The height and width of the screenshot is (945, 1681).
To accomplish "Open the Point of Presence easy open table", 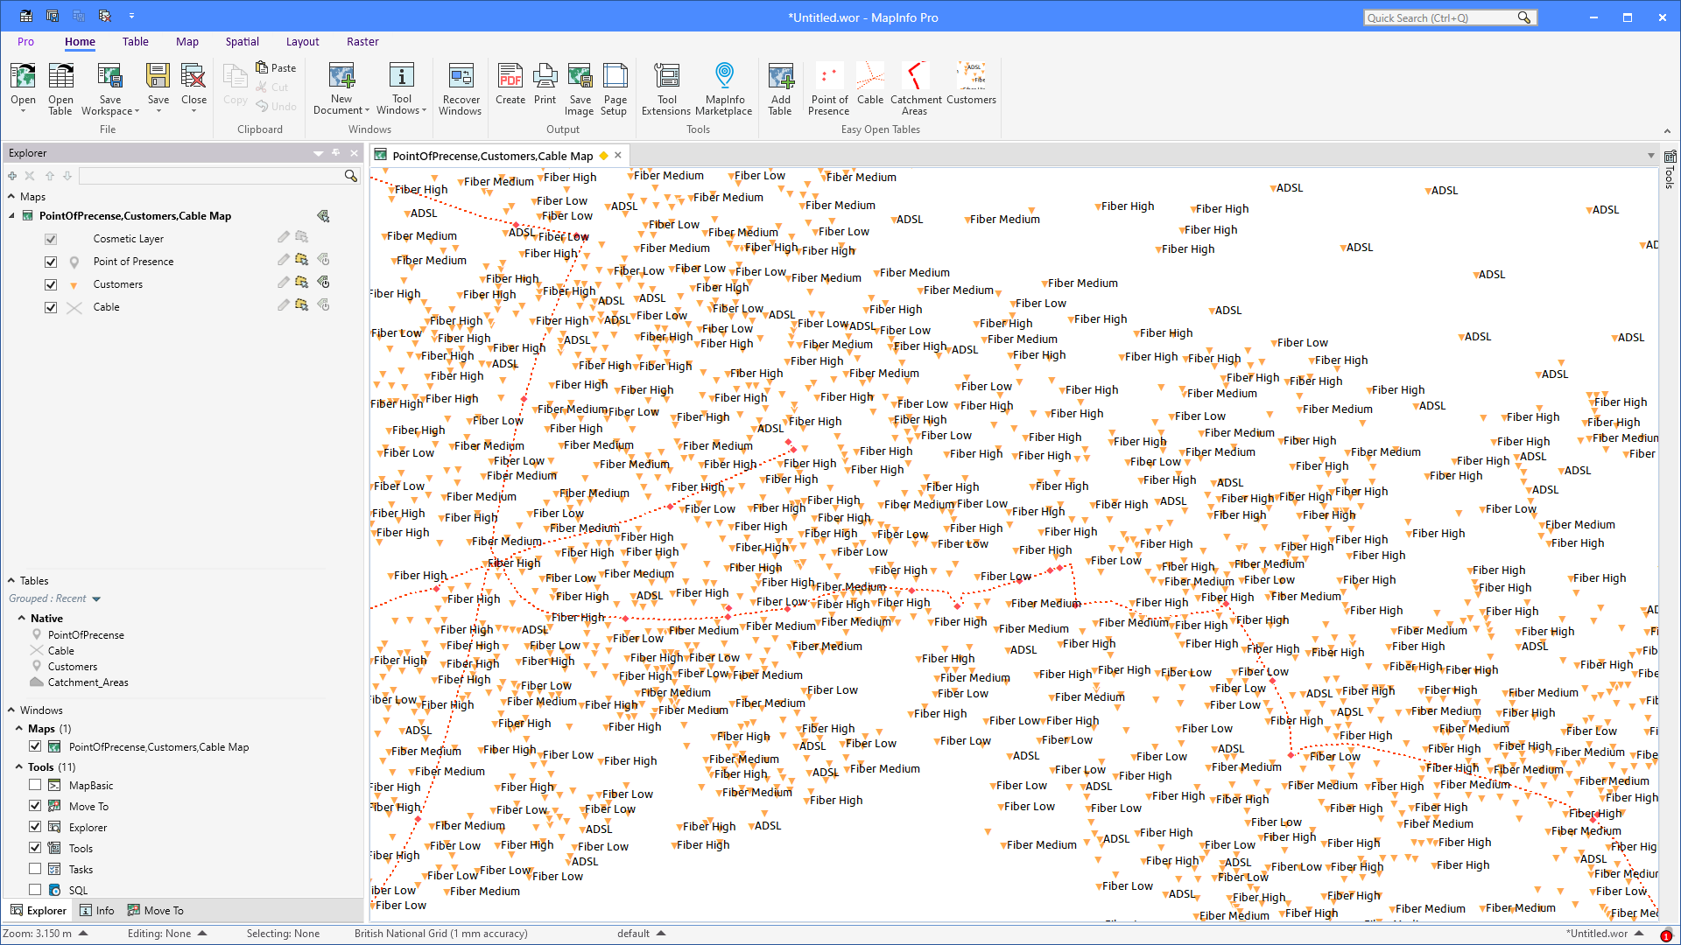I will [828, 87].
